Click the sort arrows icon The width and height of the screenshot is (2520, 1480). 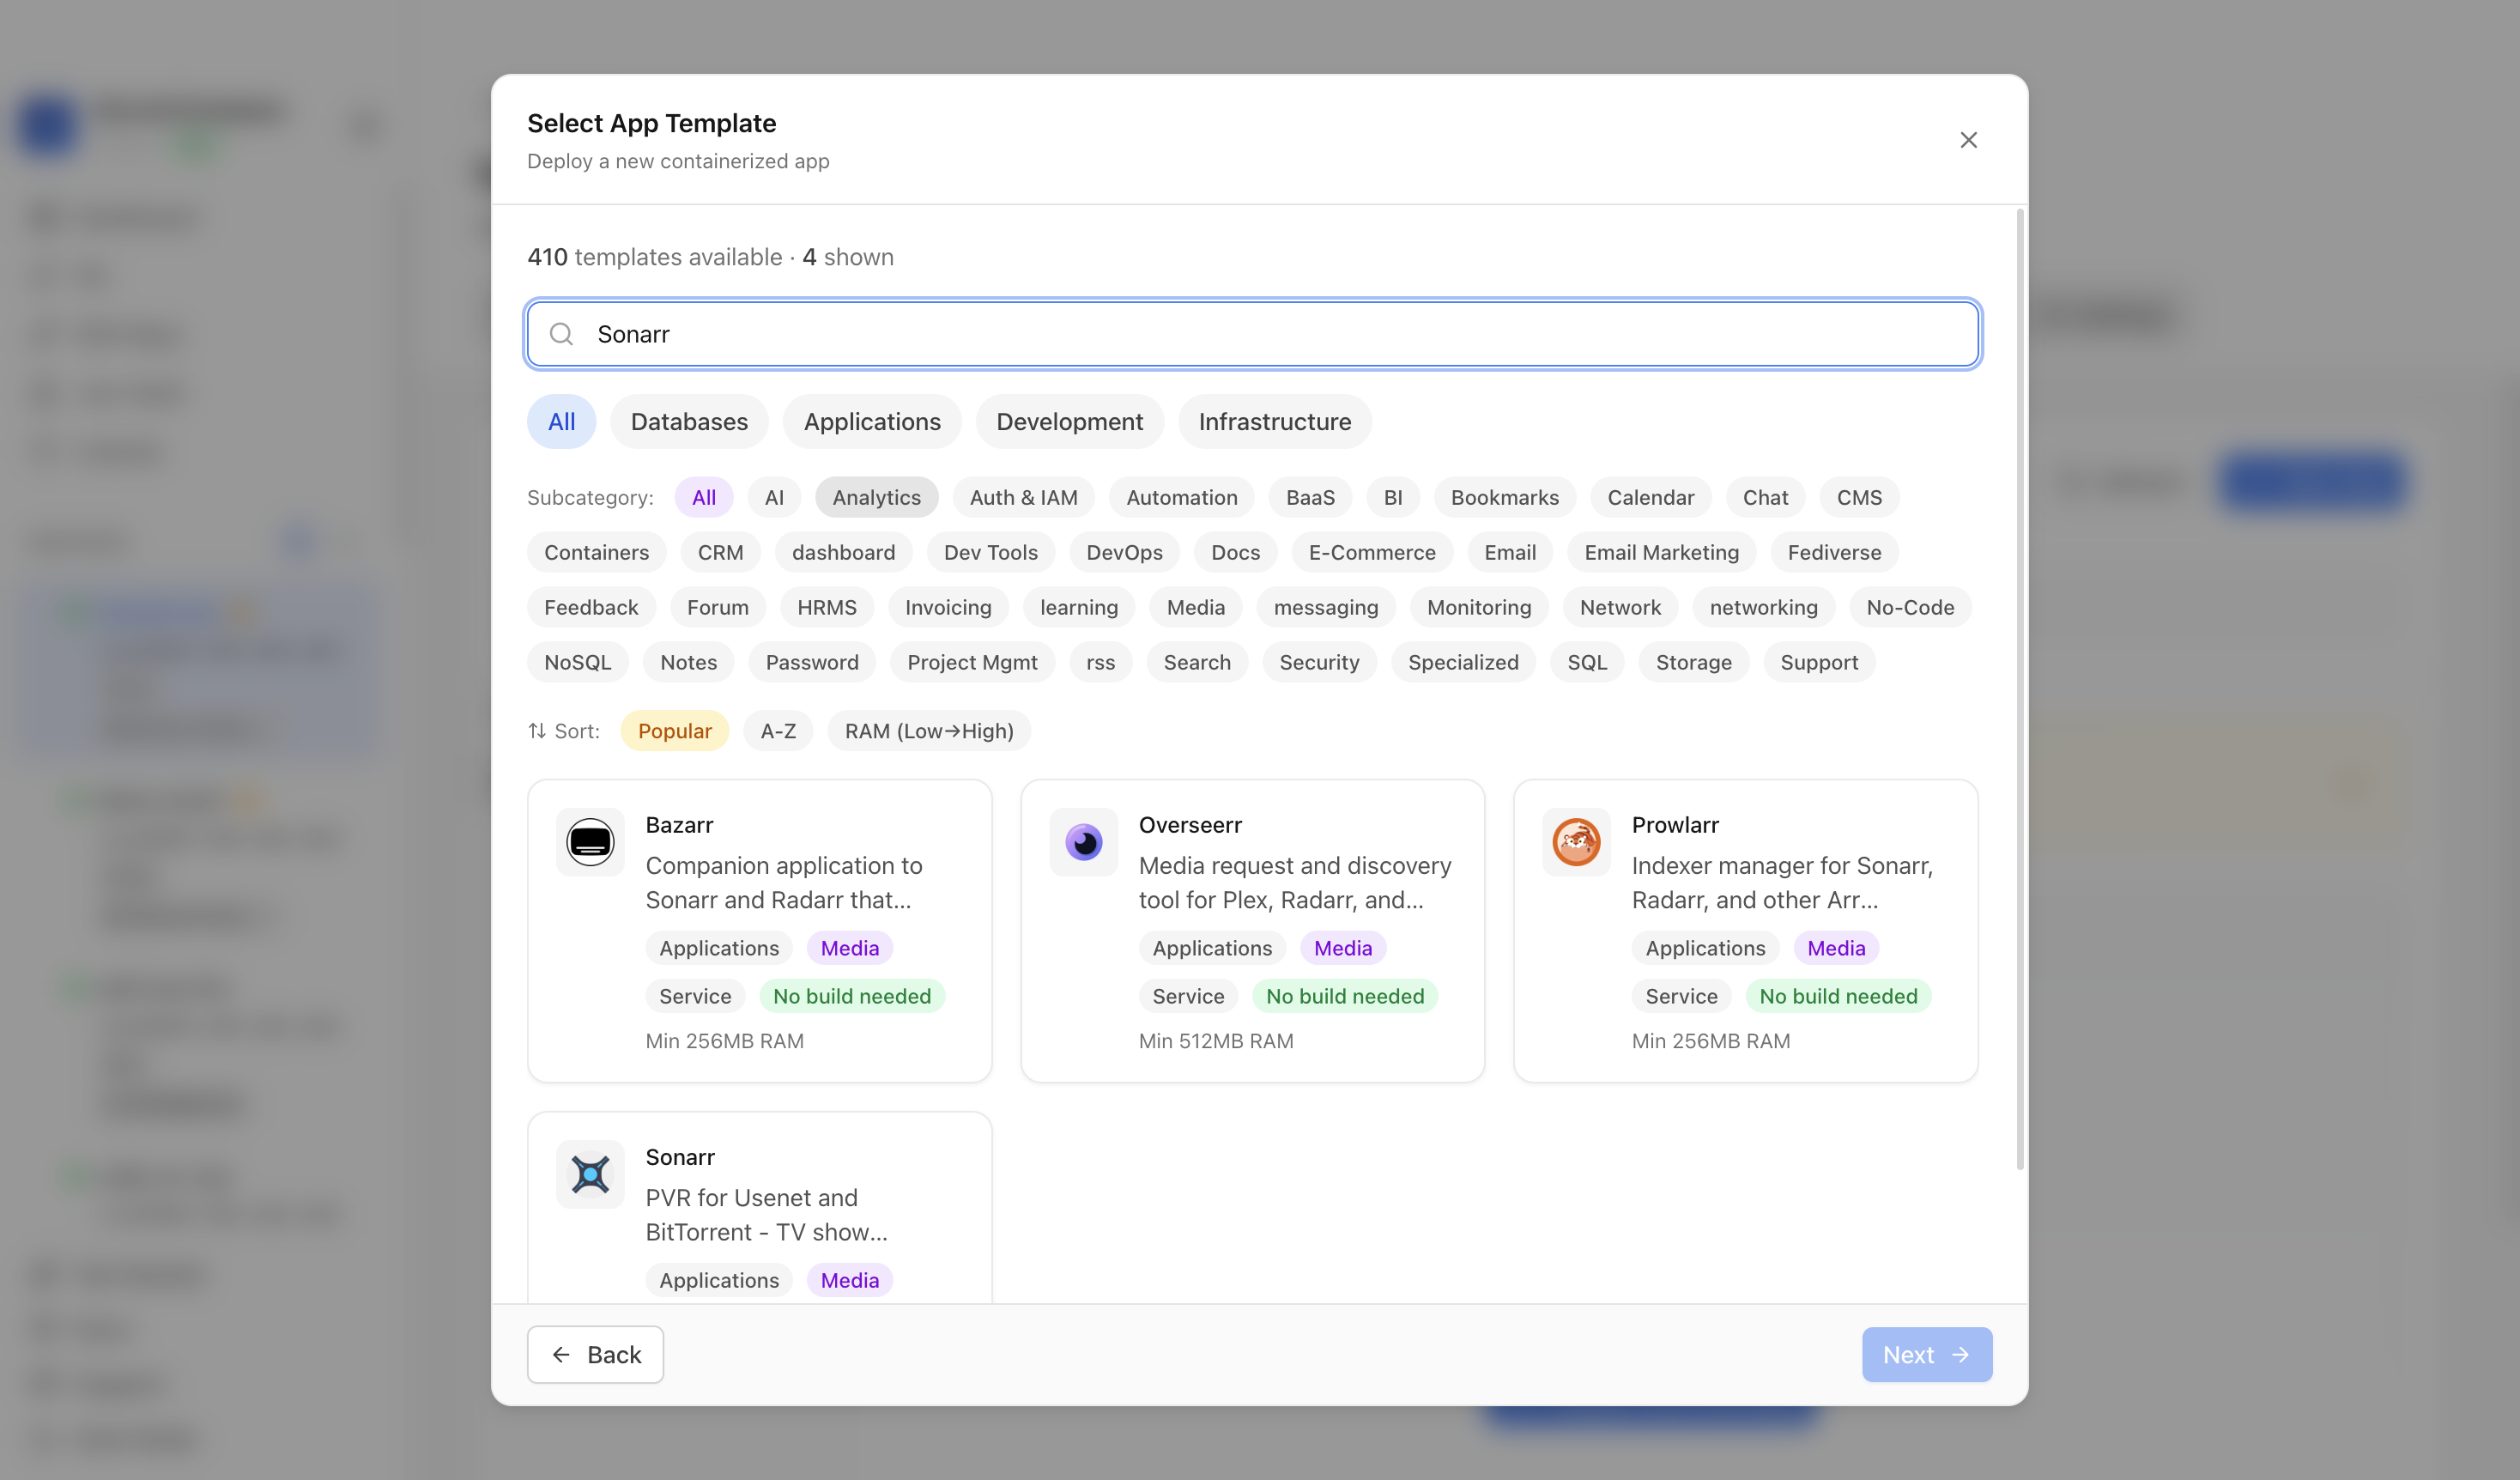pyautogui.click(x=537, y=731)
